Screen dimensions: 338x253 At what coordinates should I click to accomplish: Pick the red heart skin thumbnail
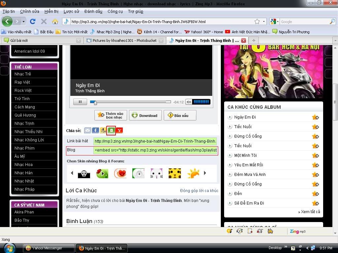(120, 173)
